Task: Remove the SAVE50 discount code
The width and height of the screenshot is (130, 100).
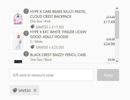Action: click(x=35, y=90)
